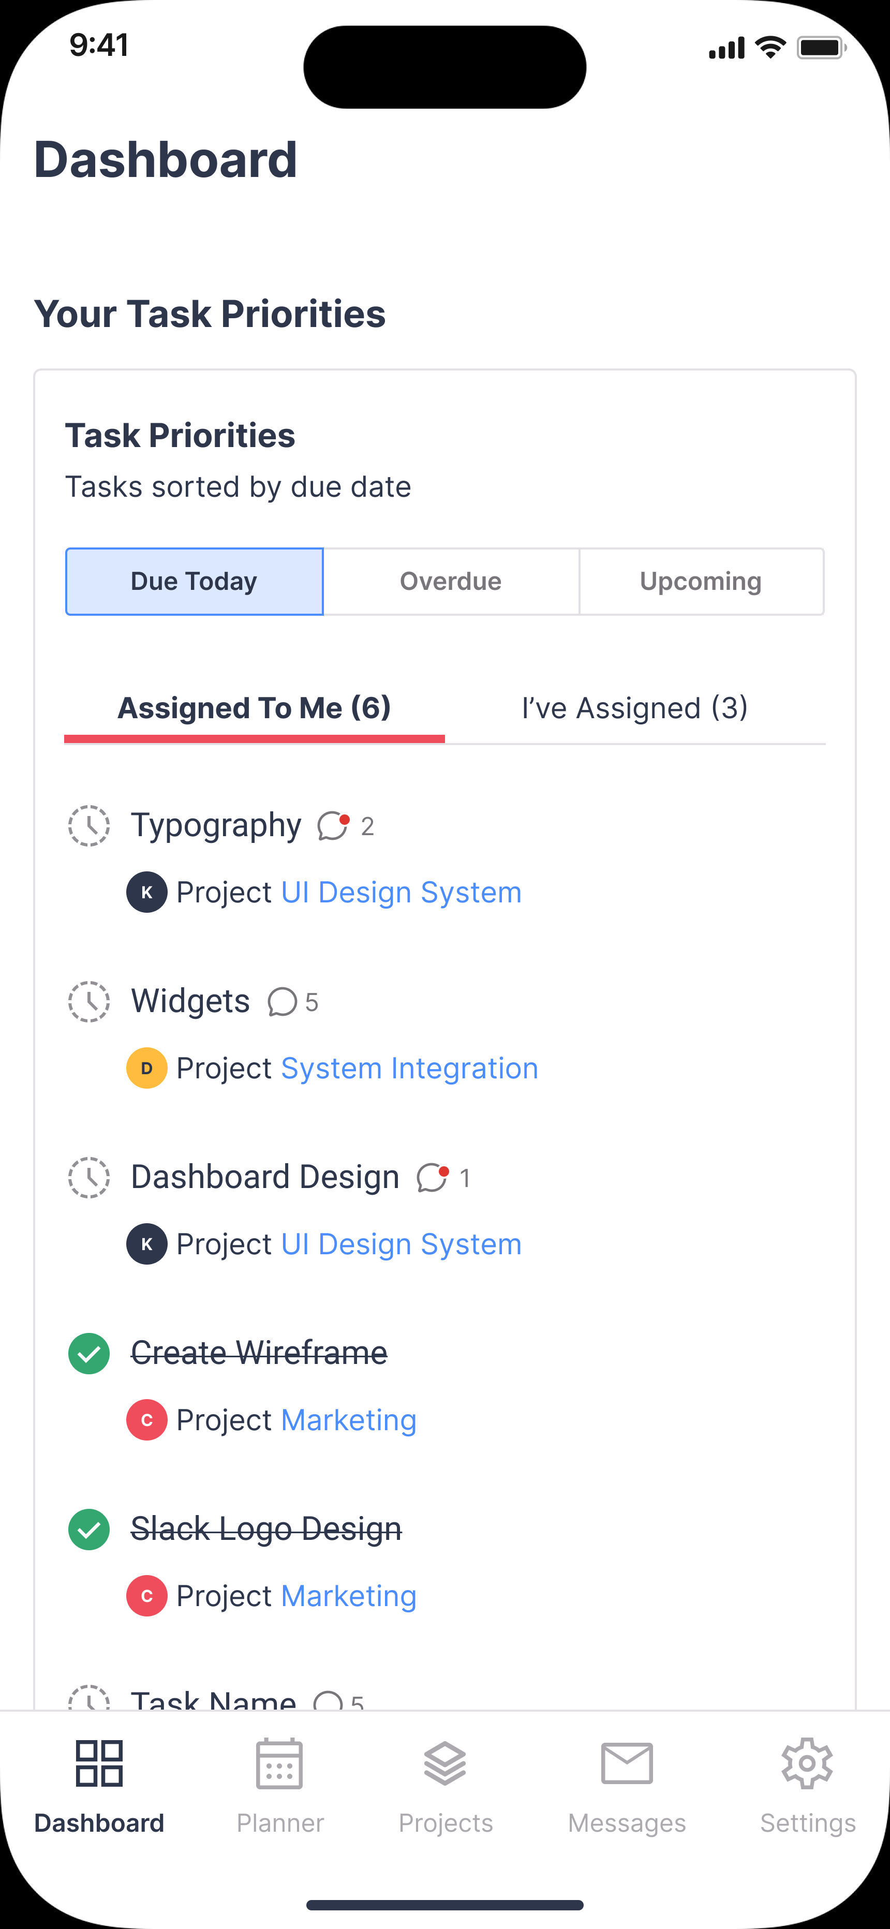Screen dimensions: 890x1929
Task: Open the System Integration project link
Action: tap(409, 1069)
